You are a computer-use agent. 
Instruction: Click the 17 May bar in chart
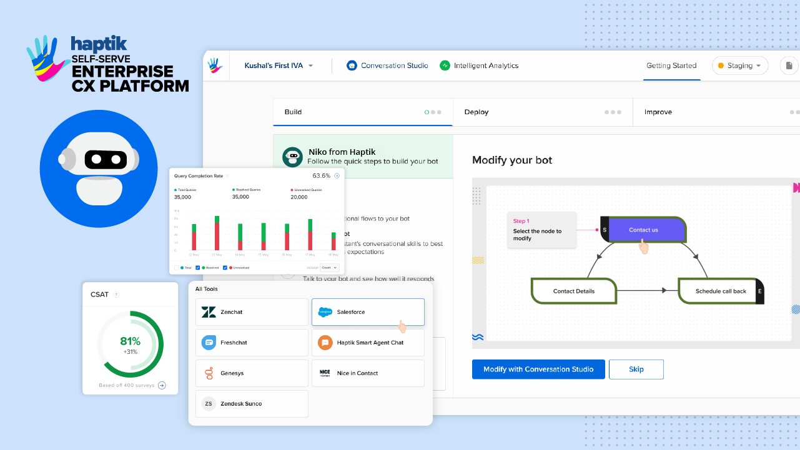(x=310, y=235)
